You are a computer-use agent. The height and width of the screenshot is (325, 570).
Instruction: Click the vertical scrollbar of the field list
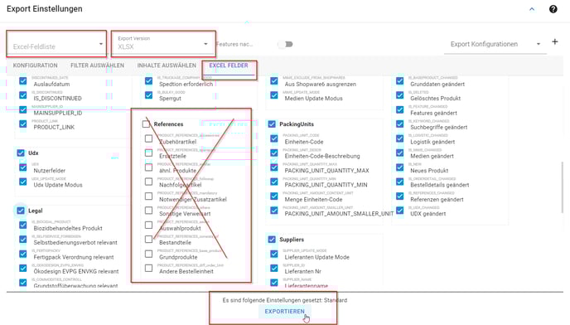coord(562,187)
